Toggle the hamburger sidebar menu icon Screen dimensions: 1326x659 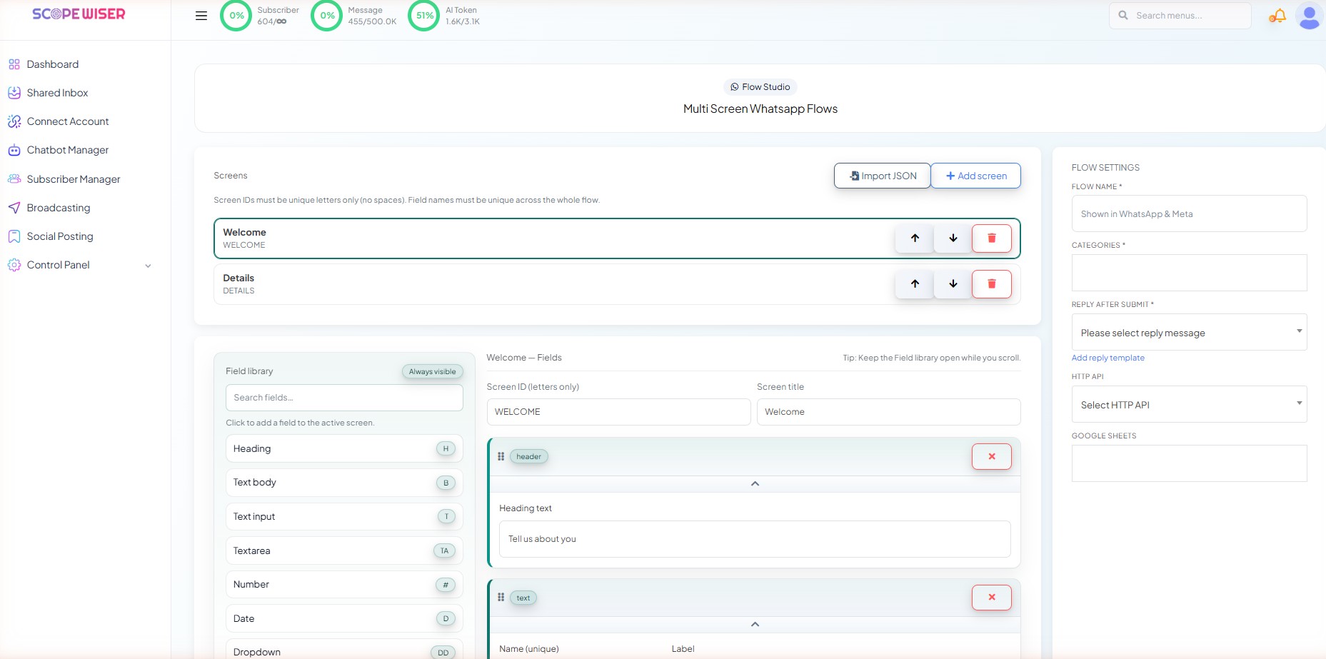201,16
